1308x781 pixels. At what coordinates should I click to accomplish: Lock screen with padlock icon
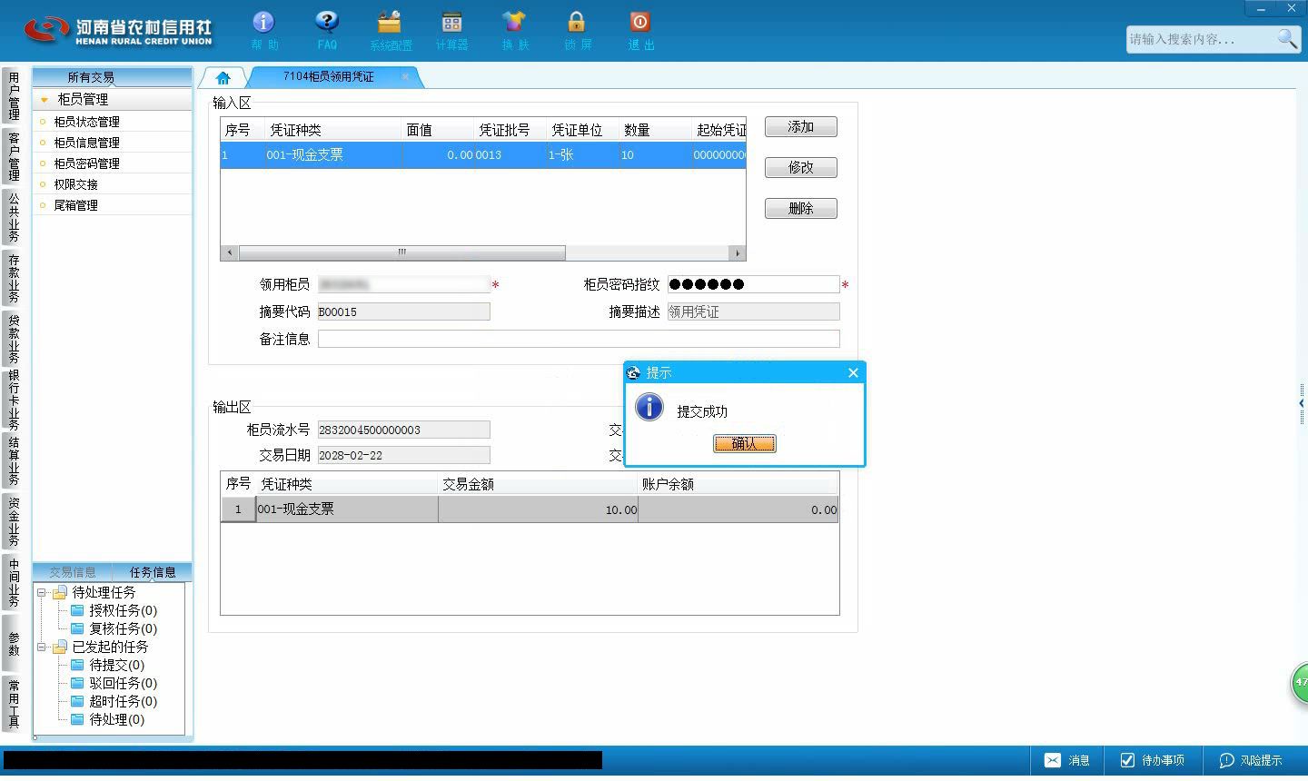pos(576,22)
